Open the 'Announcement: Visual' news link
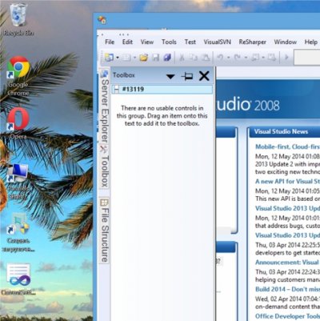Image resolution: width=320 pixels, height=321 pixels. point(287,263)
